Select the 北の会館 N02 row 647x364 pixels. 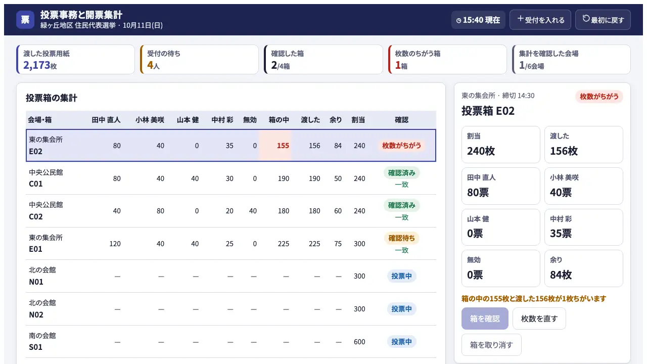coord(231,309)
